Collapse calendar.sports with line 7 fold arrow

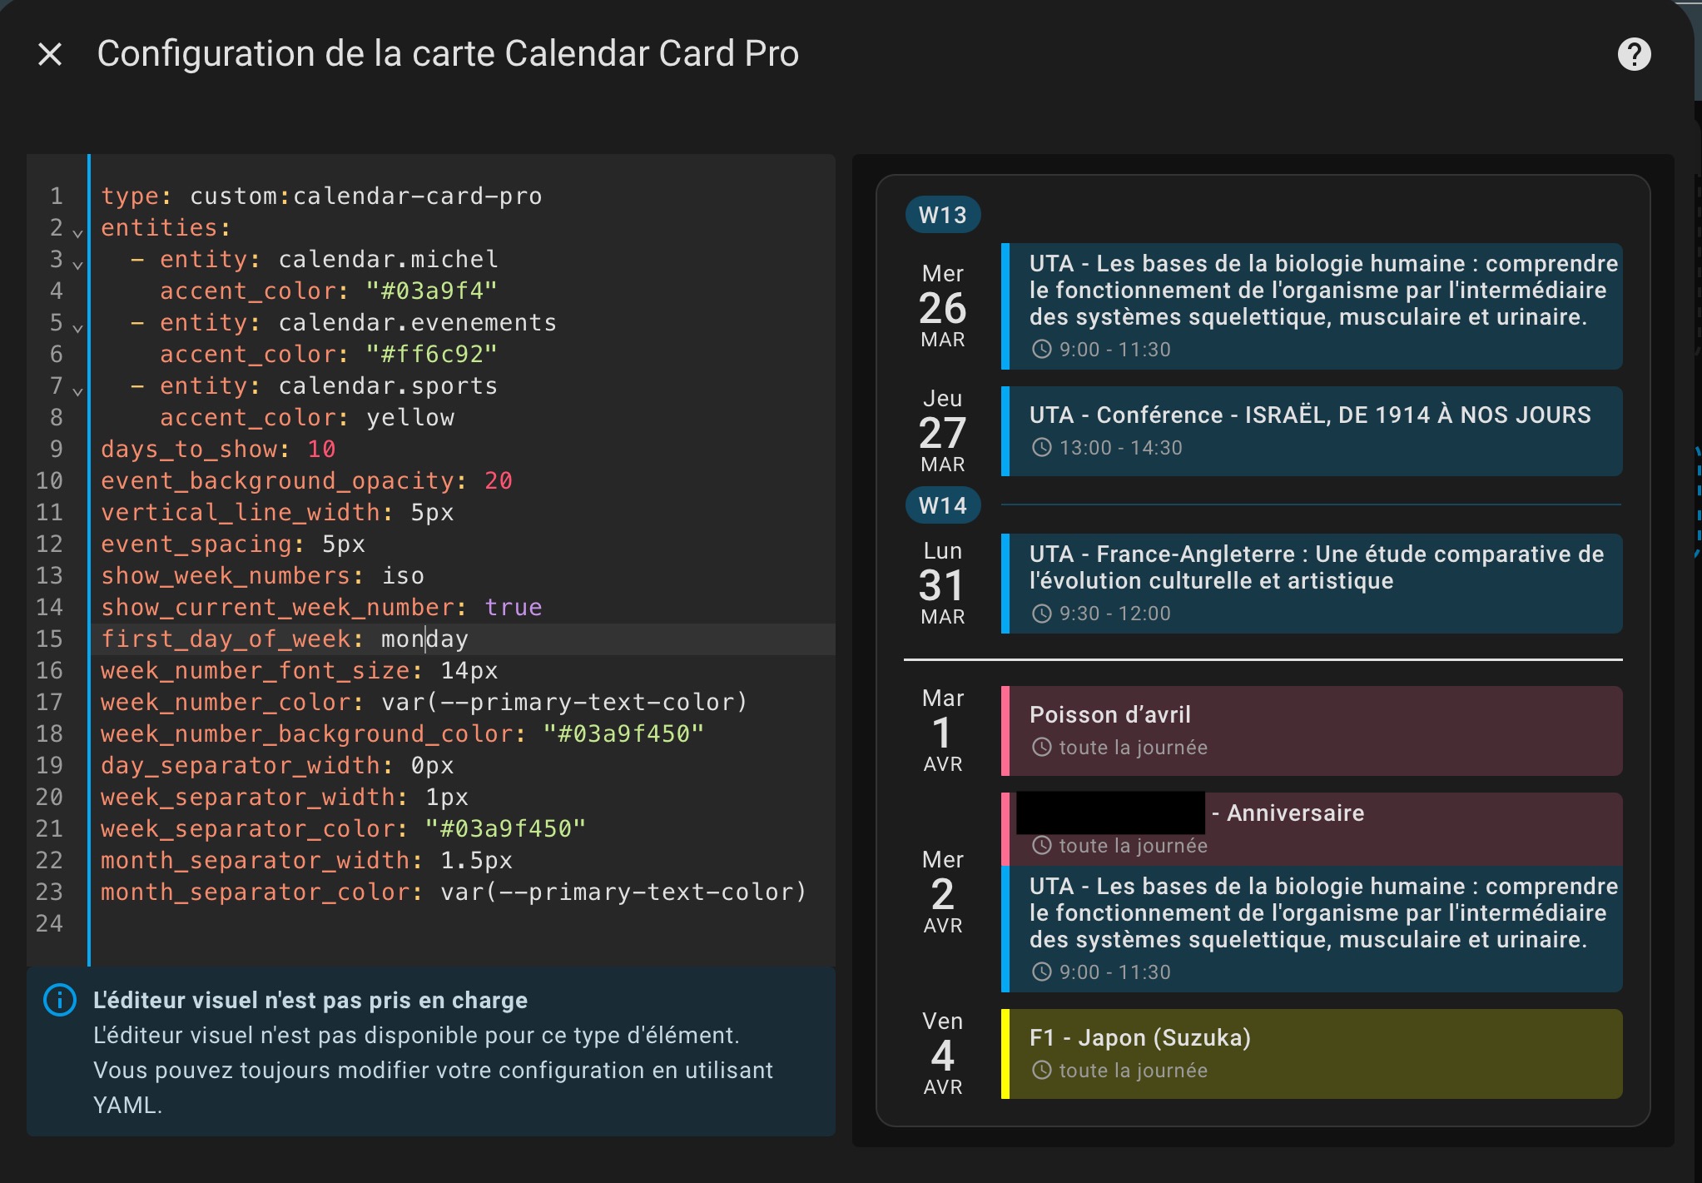click(x=76, y=388)
